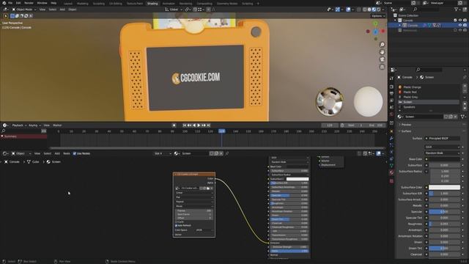Viewport: 469px width, 264px height.
Task: Open the Output properties tab icon
Action: click(x=391, y=94)
